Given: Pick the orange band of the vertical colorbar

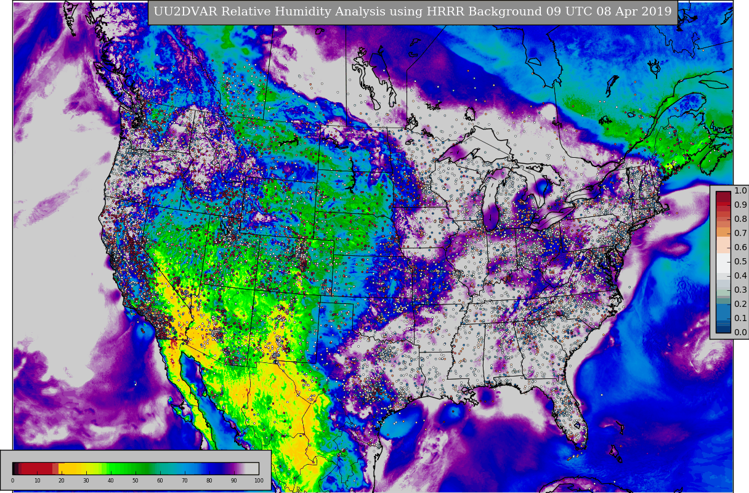Looking at the screenshot, I should click(x=723, y=232).
